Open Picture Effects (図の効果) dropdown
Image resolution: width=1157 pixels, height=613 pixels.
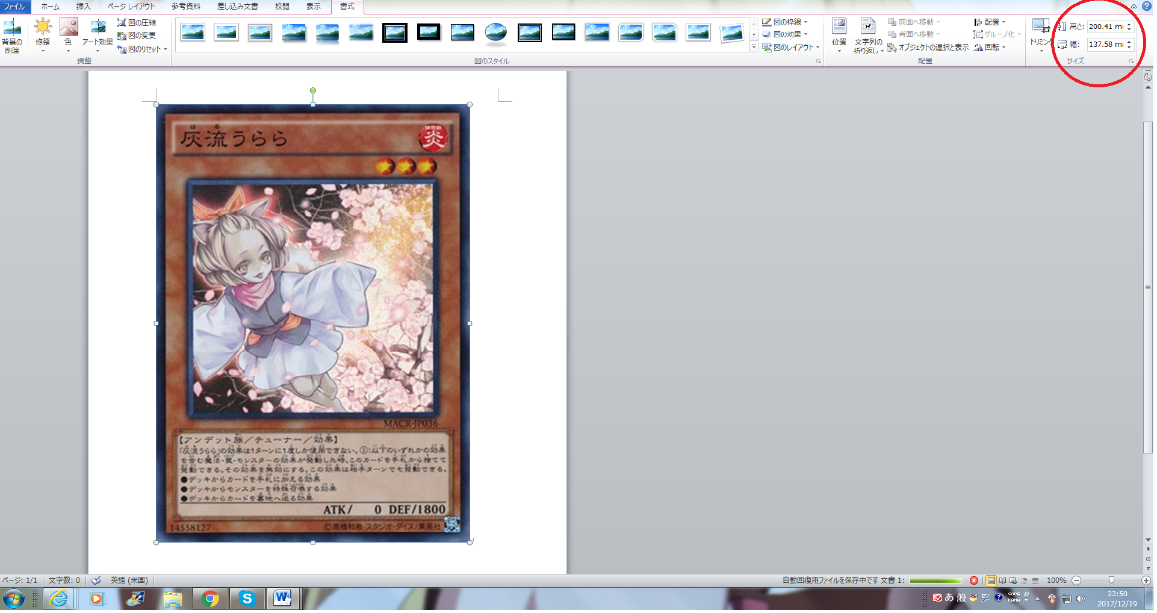pyautogui.click(x=785, y=34)
